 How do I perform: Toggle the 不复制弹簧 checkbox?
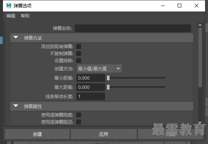78,53
